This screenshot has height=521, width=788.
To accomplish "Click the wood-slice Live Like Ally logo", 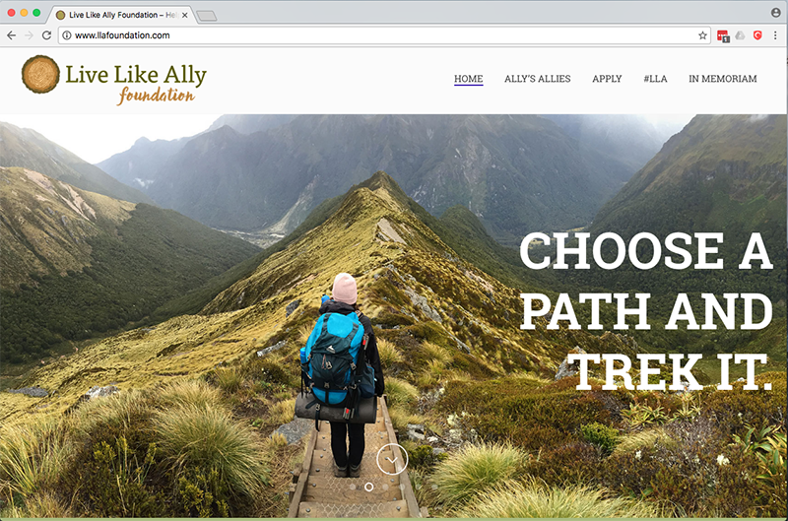I will pyautogui.click(x=40, y=74).
